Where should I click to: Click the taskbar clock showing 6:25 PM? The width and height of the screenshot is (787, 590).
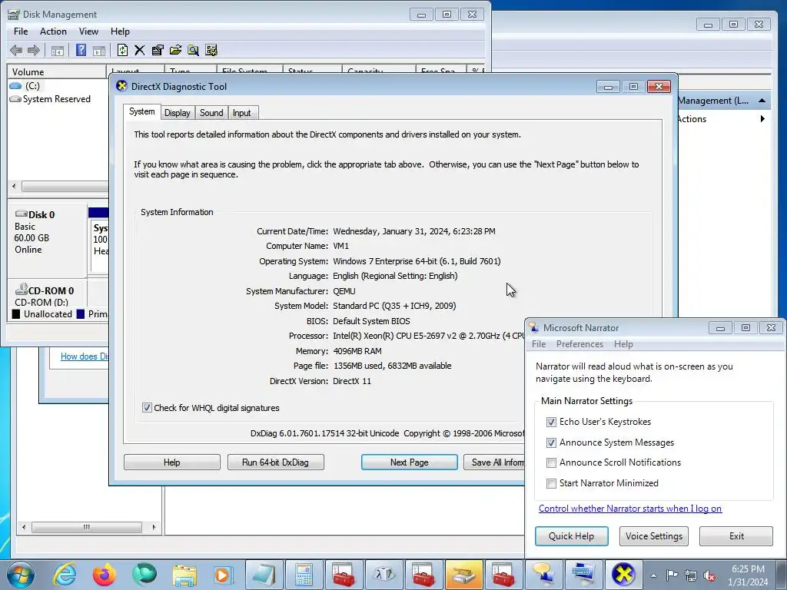(747, 575)
